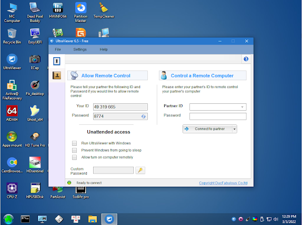
Task: Click the key icon to set custom password
Action: (x=140, y=170)
